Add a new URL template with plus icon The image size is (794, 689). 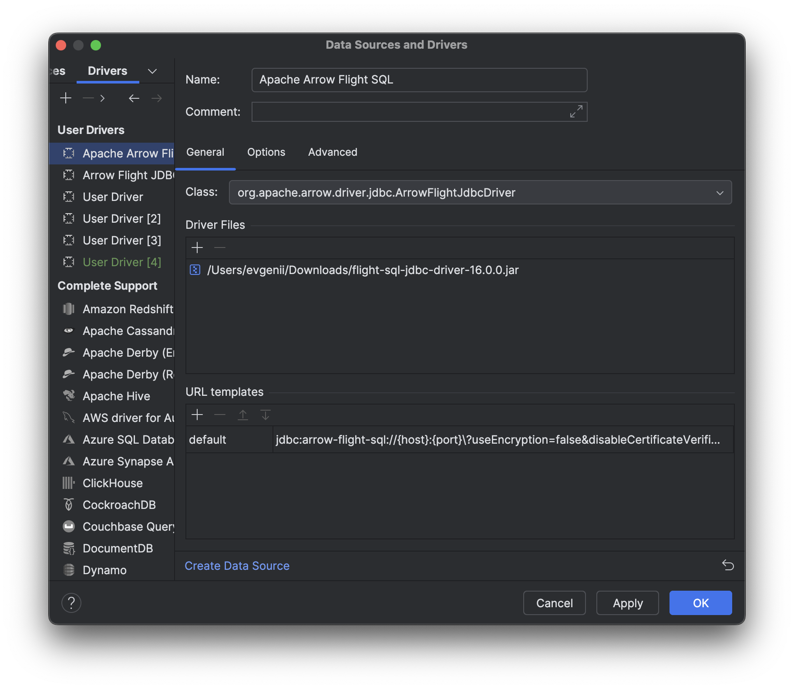197,415
